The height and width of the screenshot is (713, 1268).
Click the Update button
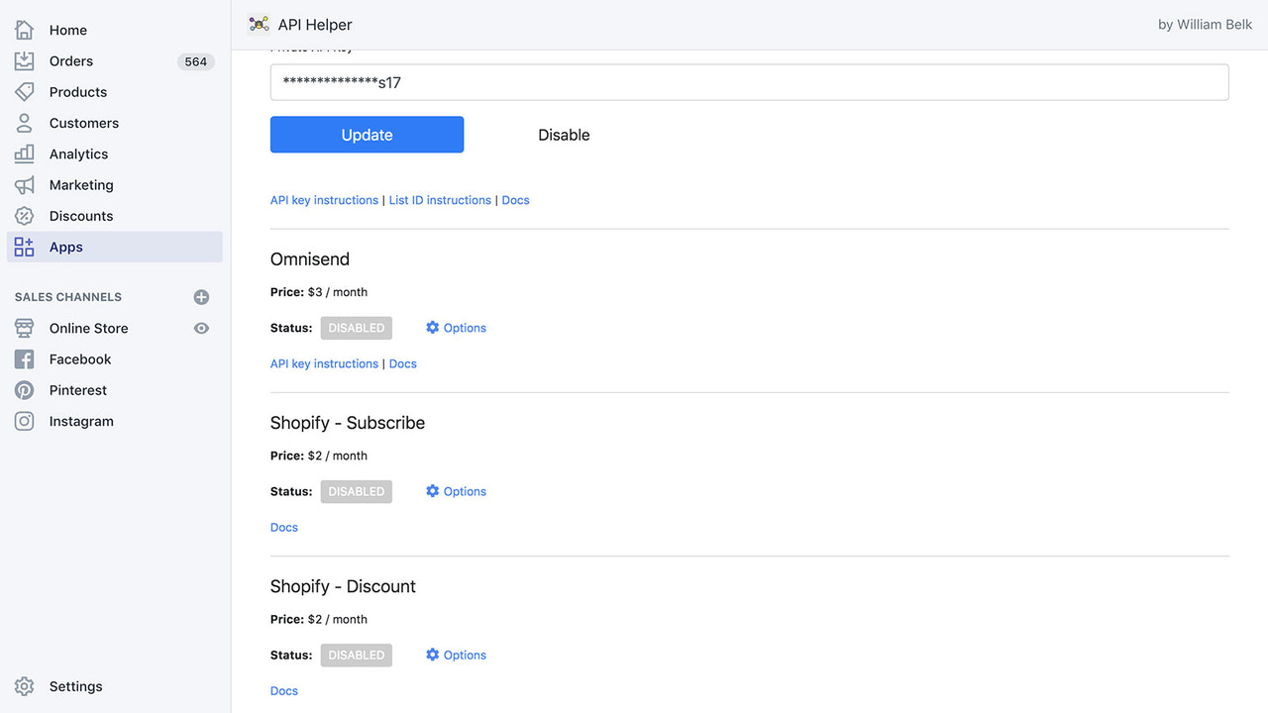coord(367,134)
